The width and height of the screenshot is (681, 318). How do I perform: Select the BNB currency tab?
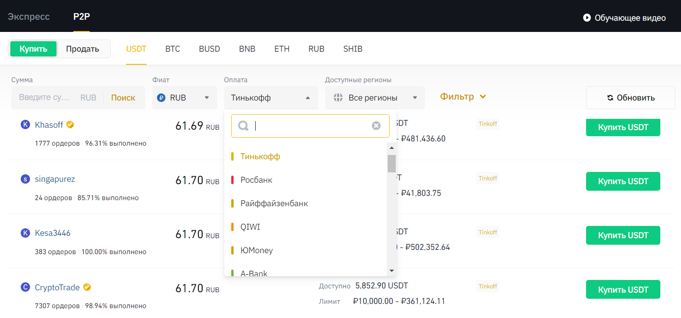click(x=247, y=49)
